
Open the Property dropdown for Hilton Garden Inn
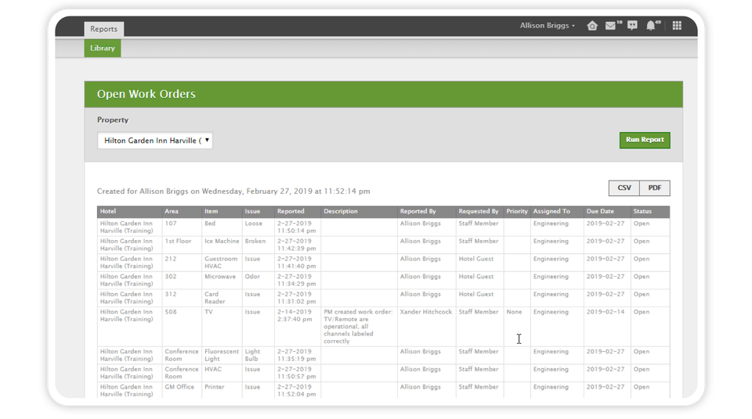(x=155, y=141)
